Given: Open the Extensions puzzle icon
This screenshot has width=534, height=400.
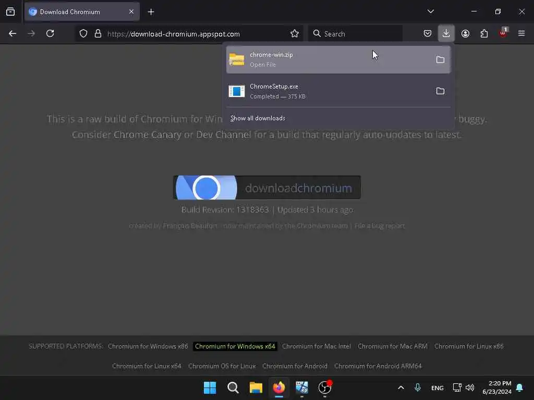Looking at the screenshot, I should pyautogui.click(x=484, y=34).
